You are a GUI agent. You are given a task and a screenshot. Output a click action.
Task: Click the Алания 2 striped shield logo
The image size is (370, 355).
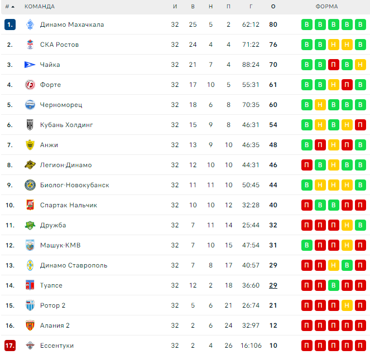pos(30,325)
